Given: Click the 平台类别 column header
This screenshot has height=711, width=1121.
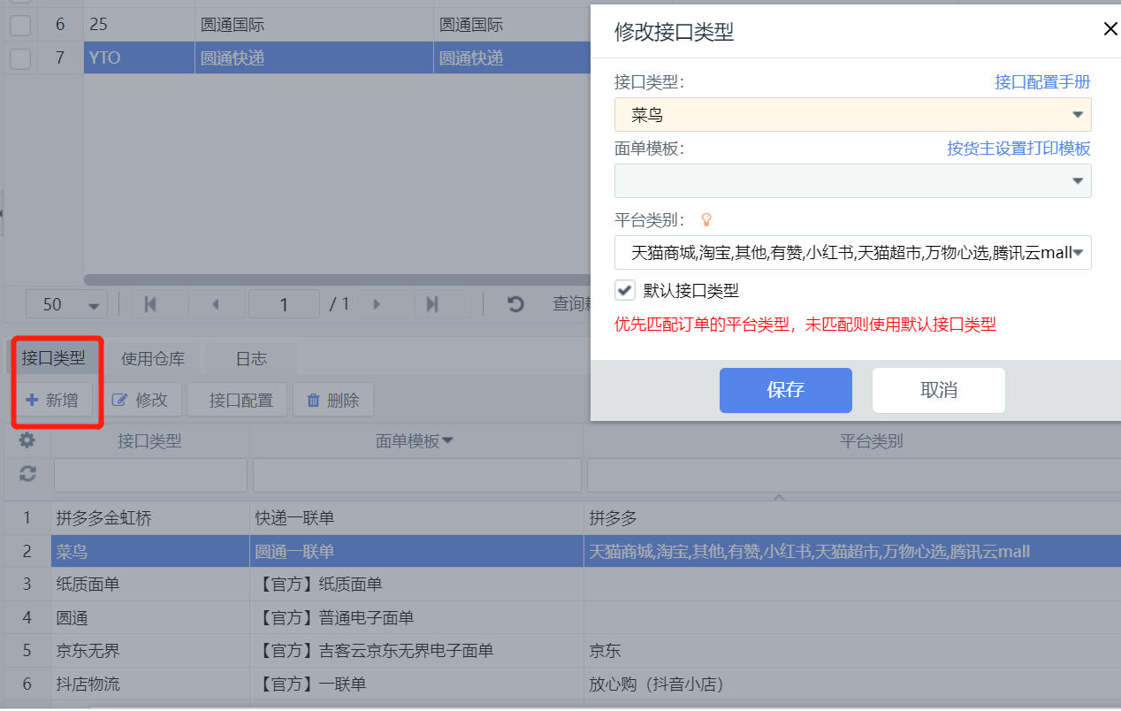Looking at the screenshot, I should tap(871, 440).
